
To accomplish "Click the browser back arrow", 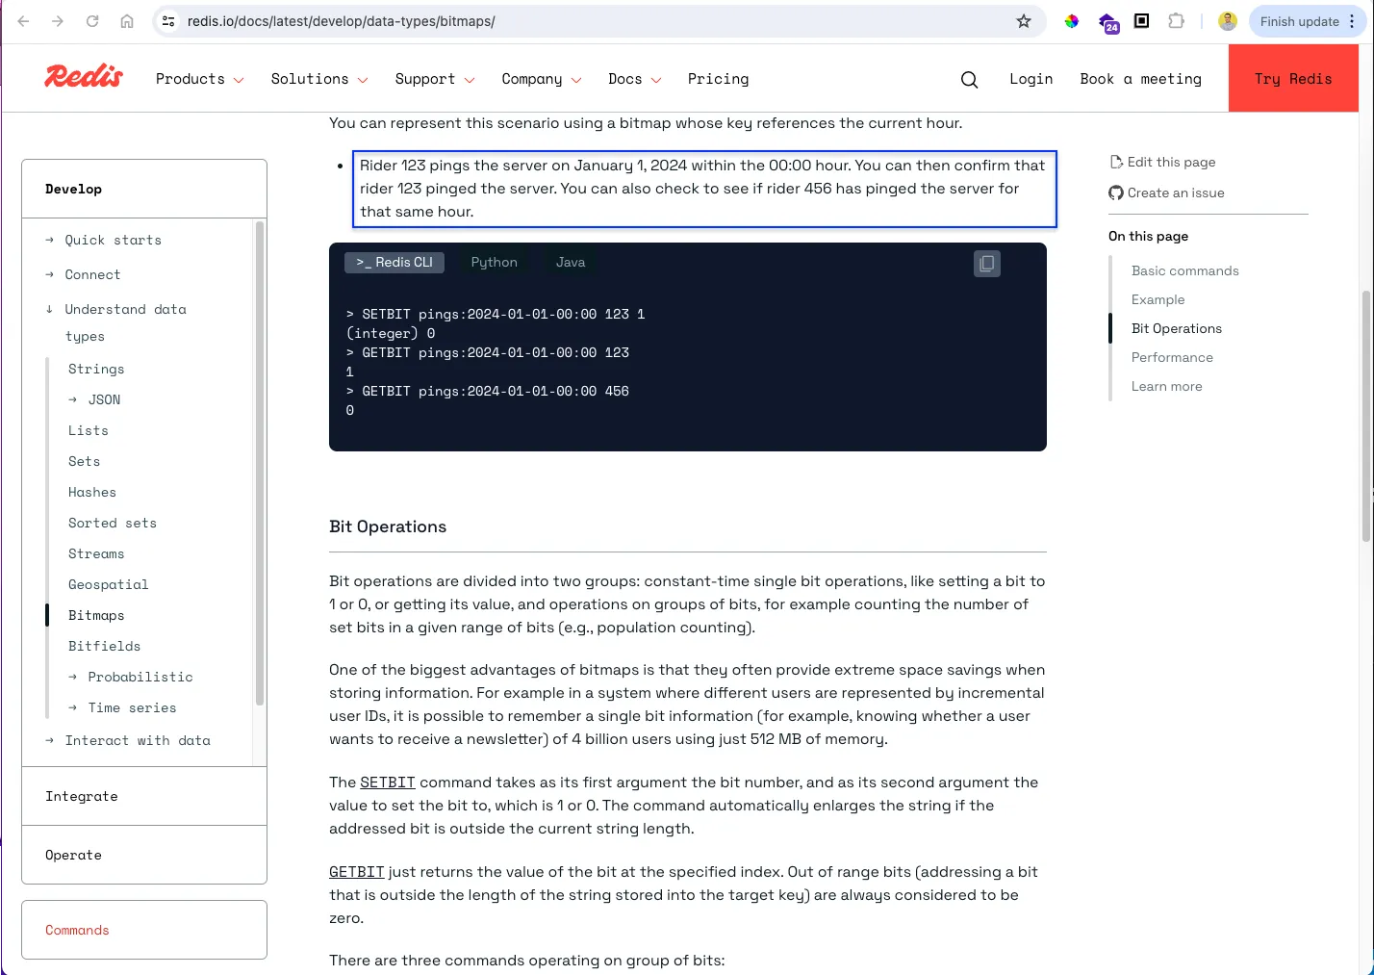I will point(23,21).
